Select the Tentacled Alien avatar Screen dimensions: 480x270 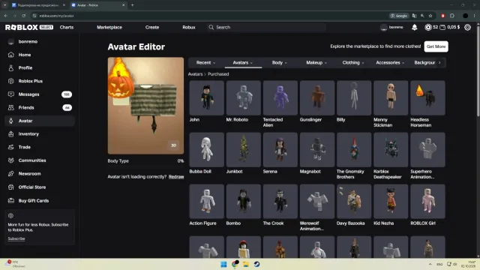[x=280, y=98]
